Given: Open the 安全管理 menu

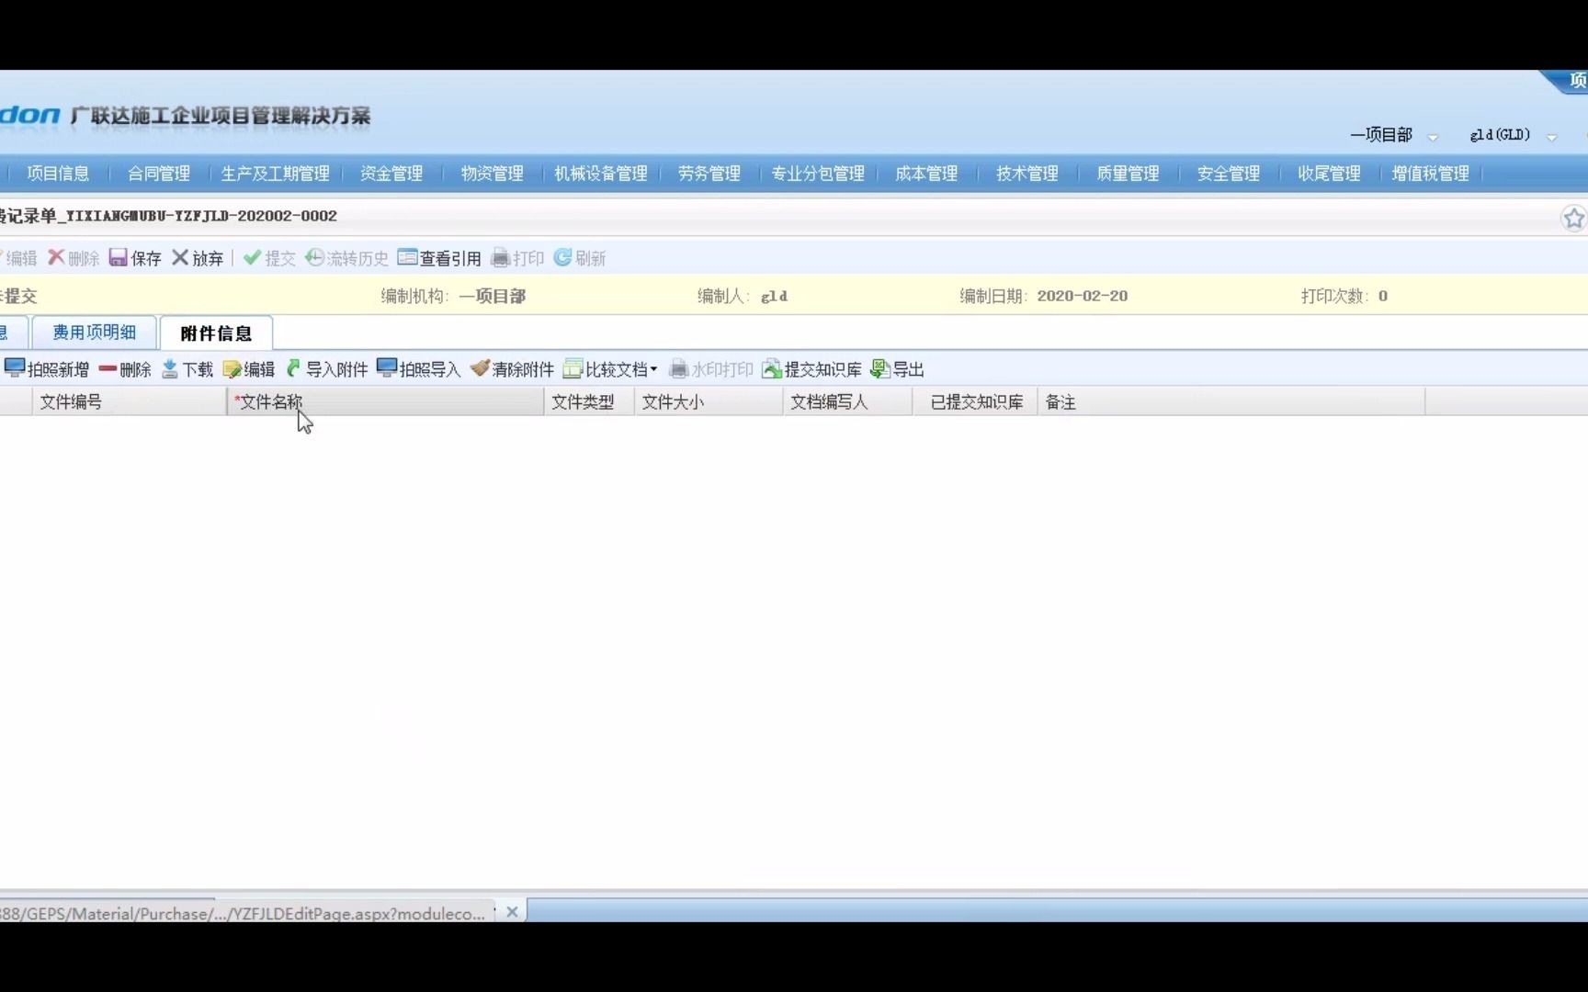Looking at the screenshot, I should (x=1229, y=174).
